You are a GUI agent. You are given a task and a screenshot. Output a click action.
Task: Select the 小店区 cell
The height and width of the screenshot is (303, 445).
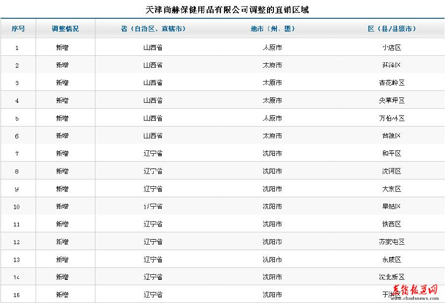click(392, 48)
